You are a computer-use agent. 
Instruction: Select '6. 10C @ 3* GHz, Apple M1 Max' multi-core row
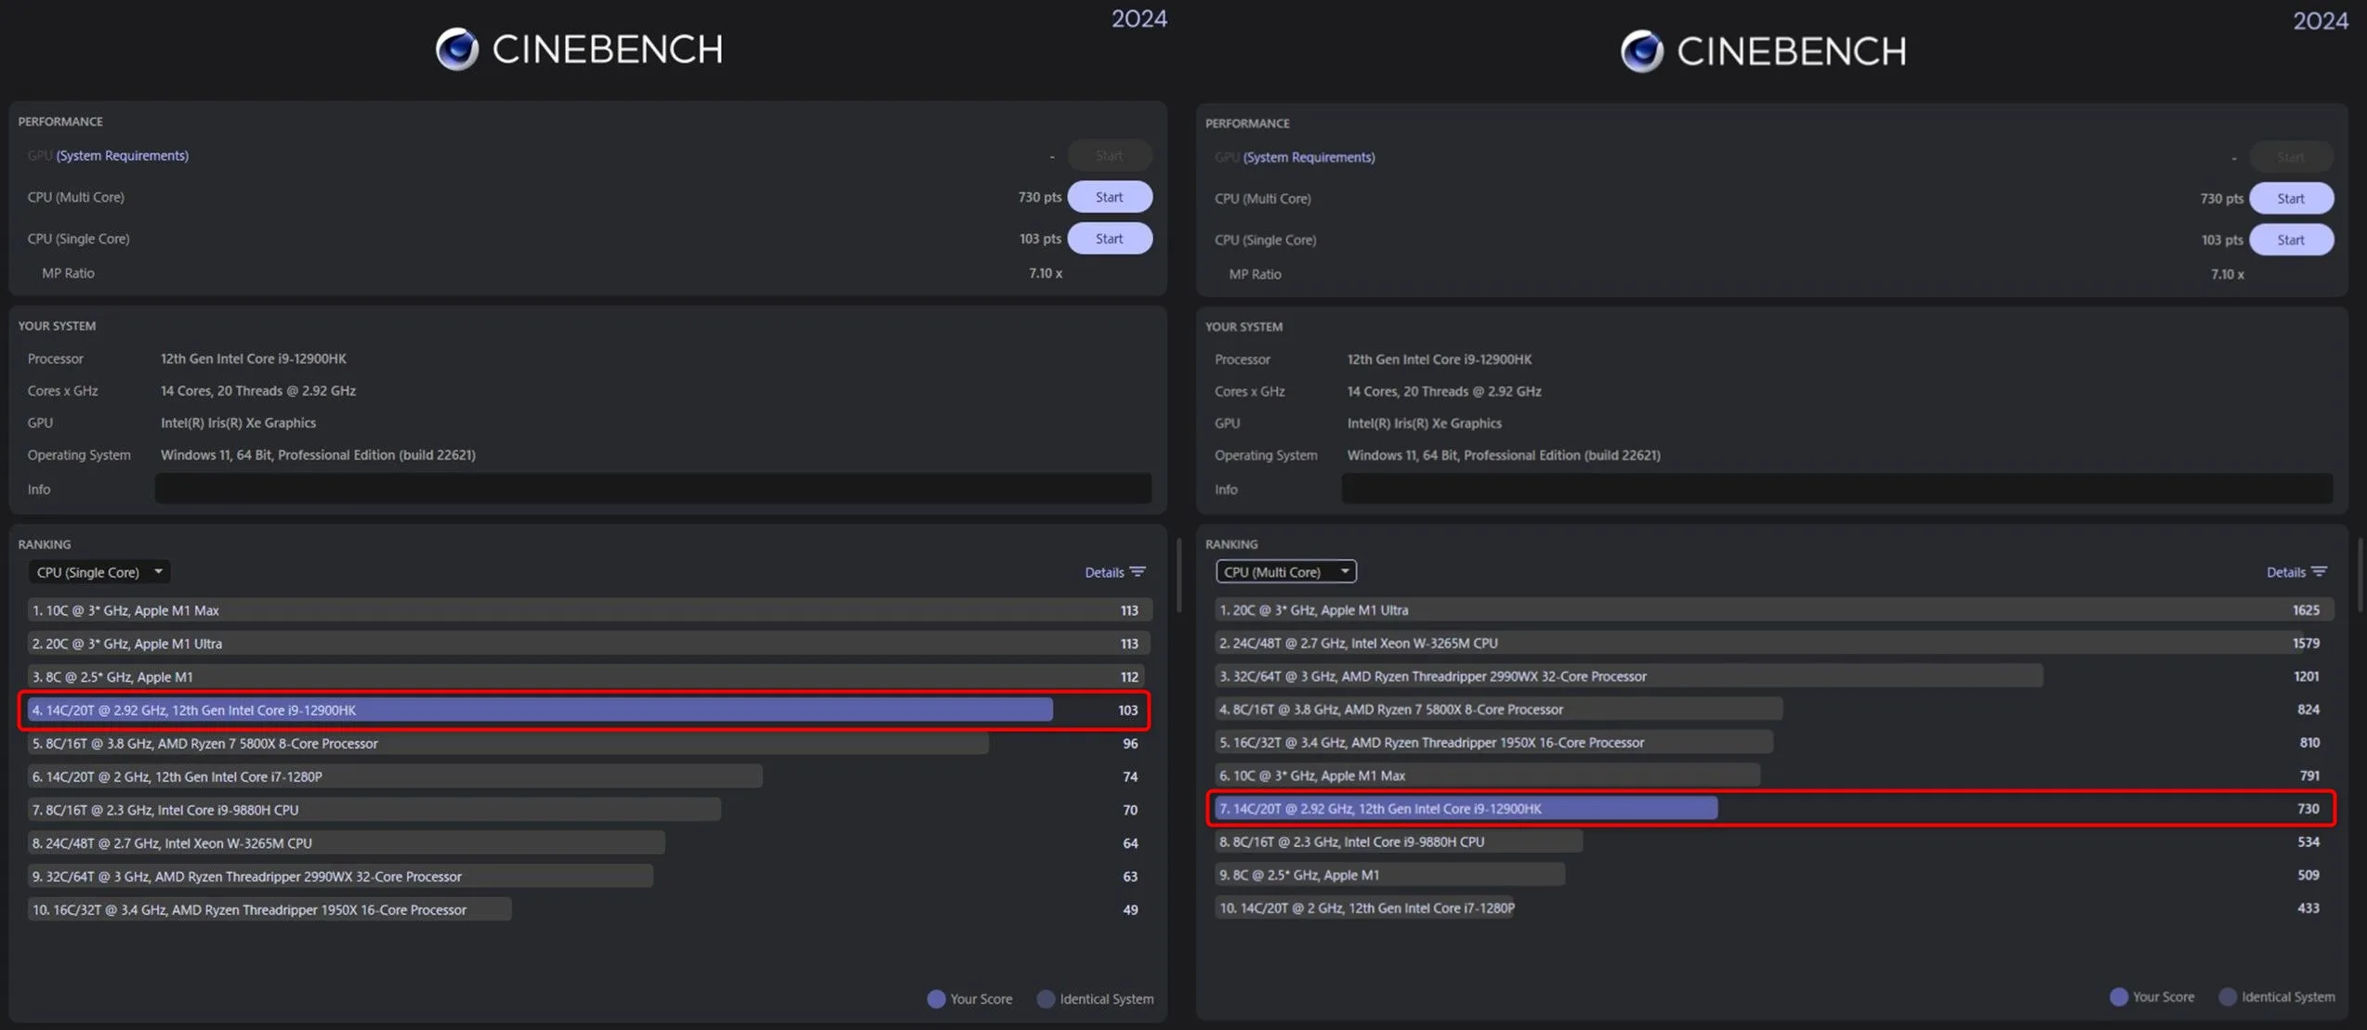coord(1774,776)
